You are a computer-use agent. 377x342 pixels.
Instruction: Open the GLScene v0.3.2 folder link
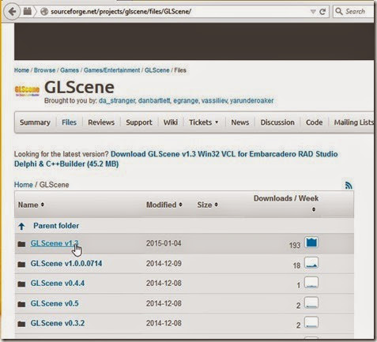(x=58, y=323)
